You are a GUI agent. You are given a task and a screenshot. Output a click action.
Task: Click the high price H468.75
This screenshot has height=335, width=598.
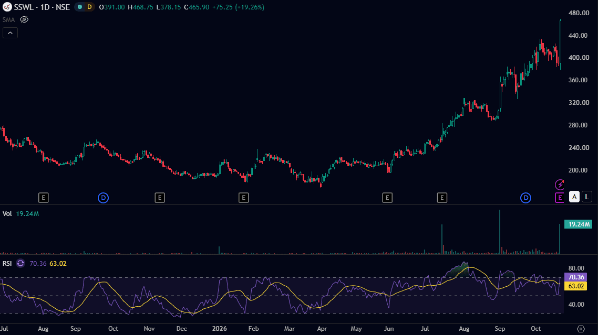(x=140, y=7)
